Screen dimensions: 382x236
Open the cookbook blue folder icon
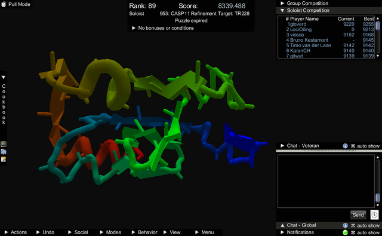pos(4,152)
